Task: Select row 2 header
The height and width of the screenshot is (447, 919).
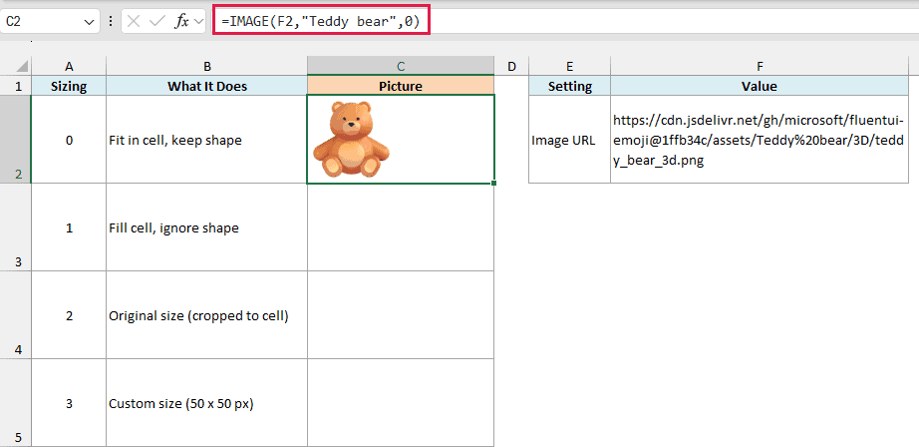Action: [16, 140]
